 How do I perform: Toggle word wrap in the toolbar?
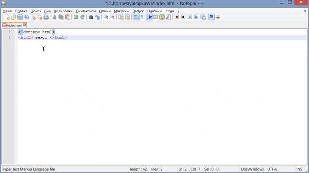pyautogui.click(x=136, y=17)
